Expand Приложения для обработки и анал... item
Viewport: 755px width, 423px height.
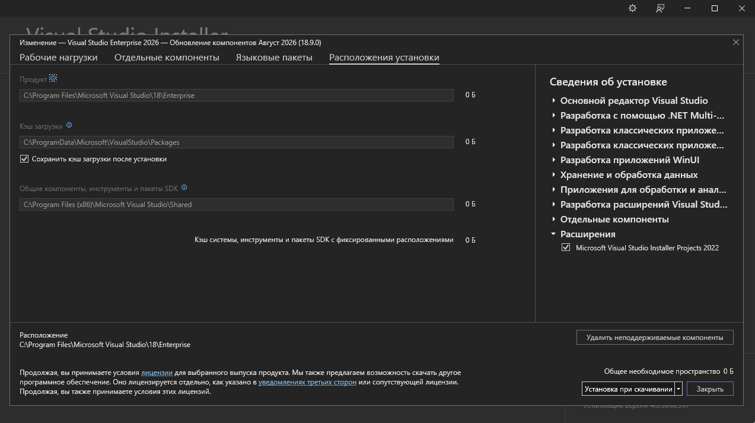(553, 189)
